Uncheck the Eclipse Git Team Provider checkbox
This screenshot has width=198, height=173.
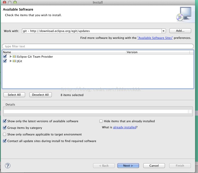pos(5,56)
